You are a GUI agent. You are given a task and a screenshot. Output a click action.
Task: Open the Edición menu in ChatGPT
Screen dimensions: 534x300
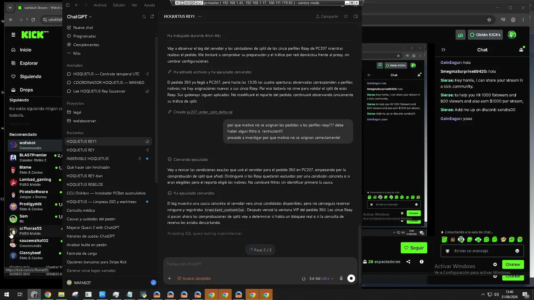[119, 5]
